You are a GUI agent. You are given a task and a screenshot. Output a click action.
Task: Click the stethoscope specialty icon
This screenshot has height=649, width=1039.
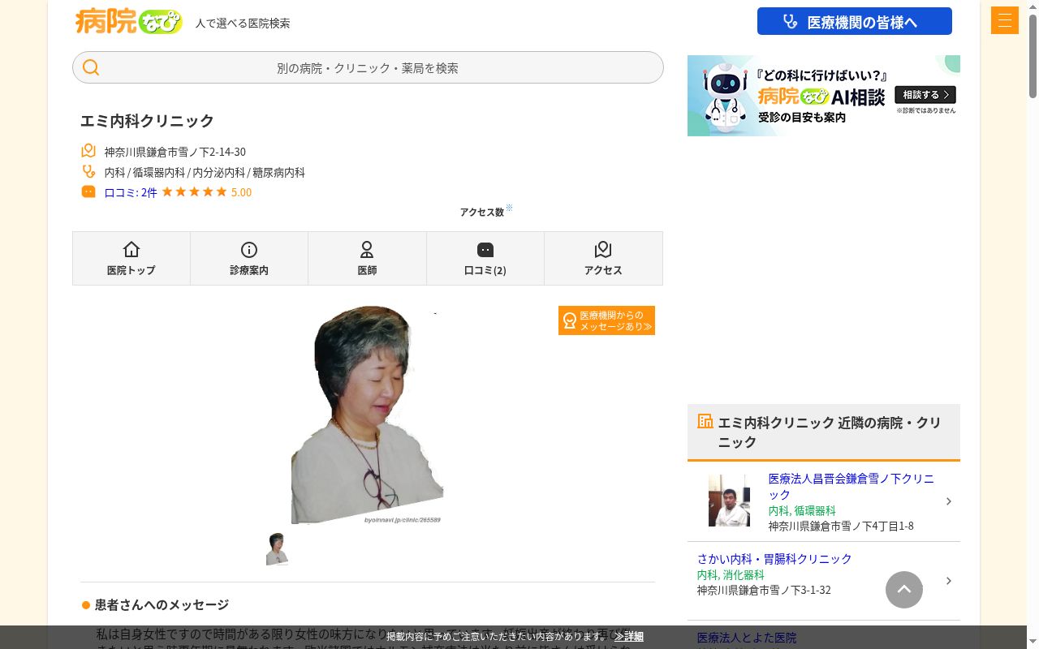88,171
